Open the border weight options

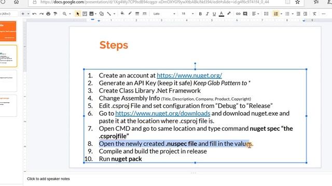click(x=137, y=14)
